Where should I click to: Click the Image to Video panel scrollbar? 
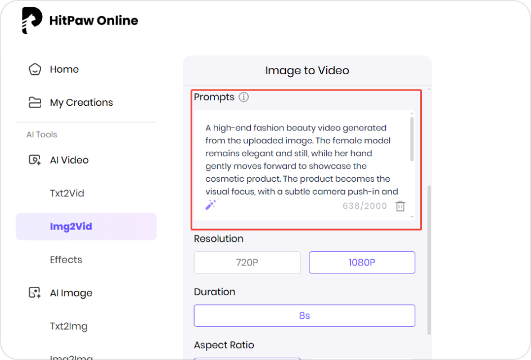(429, 259)
